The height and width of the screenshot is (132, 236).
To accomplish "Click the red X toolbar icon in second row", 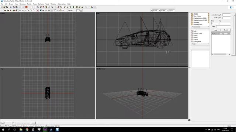I will pos(38,11).
